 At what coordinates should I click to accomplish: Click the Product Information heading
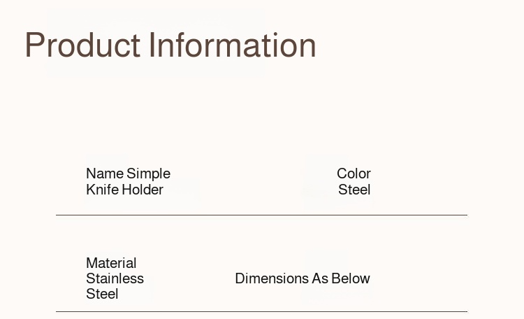pyautogui.click(x=170, y=45)
